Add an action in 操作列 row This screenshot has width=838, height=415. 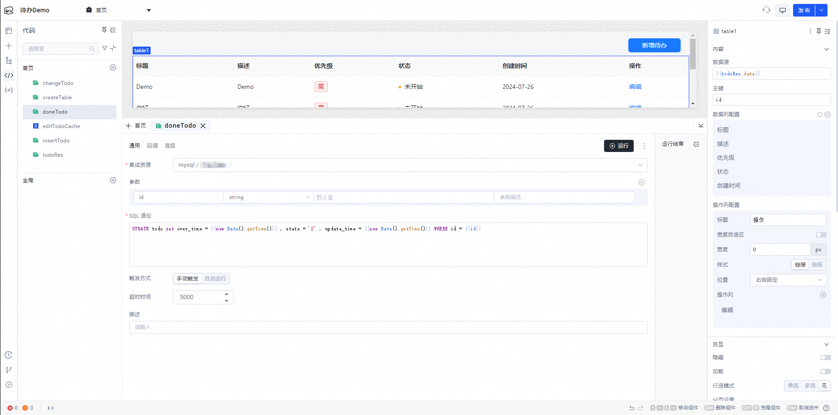[823, 295]
